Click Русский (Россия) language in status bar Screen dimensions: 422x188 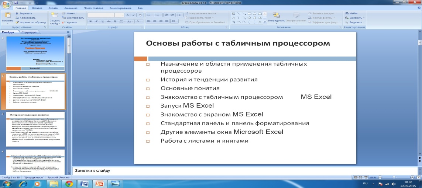[58, 178]
